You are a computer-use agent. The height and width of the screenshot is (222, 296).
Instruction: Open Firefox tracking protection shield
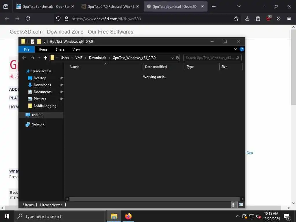pos(58,18)
